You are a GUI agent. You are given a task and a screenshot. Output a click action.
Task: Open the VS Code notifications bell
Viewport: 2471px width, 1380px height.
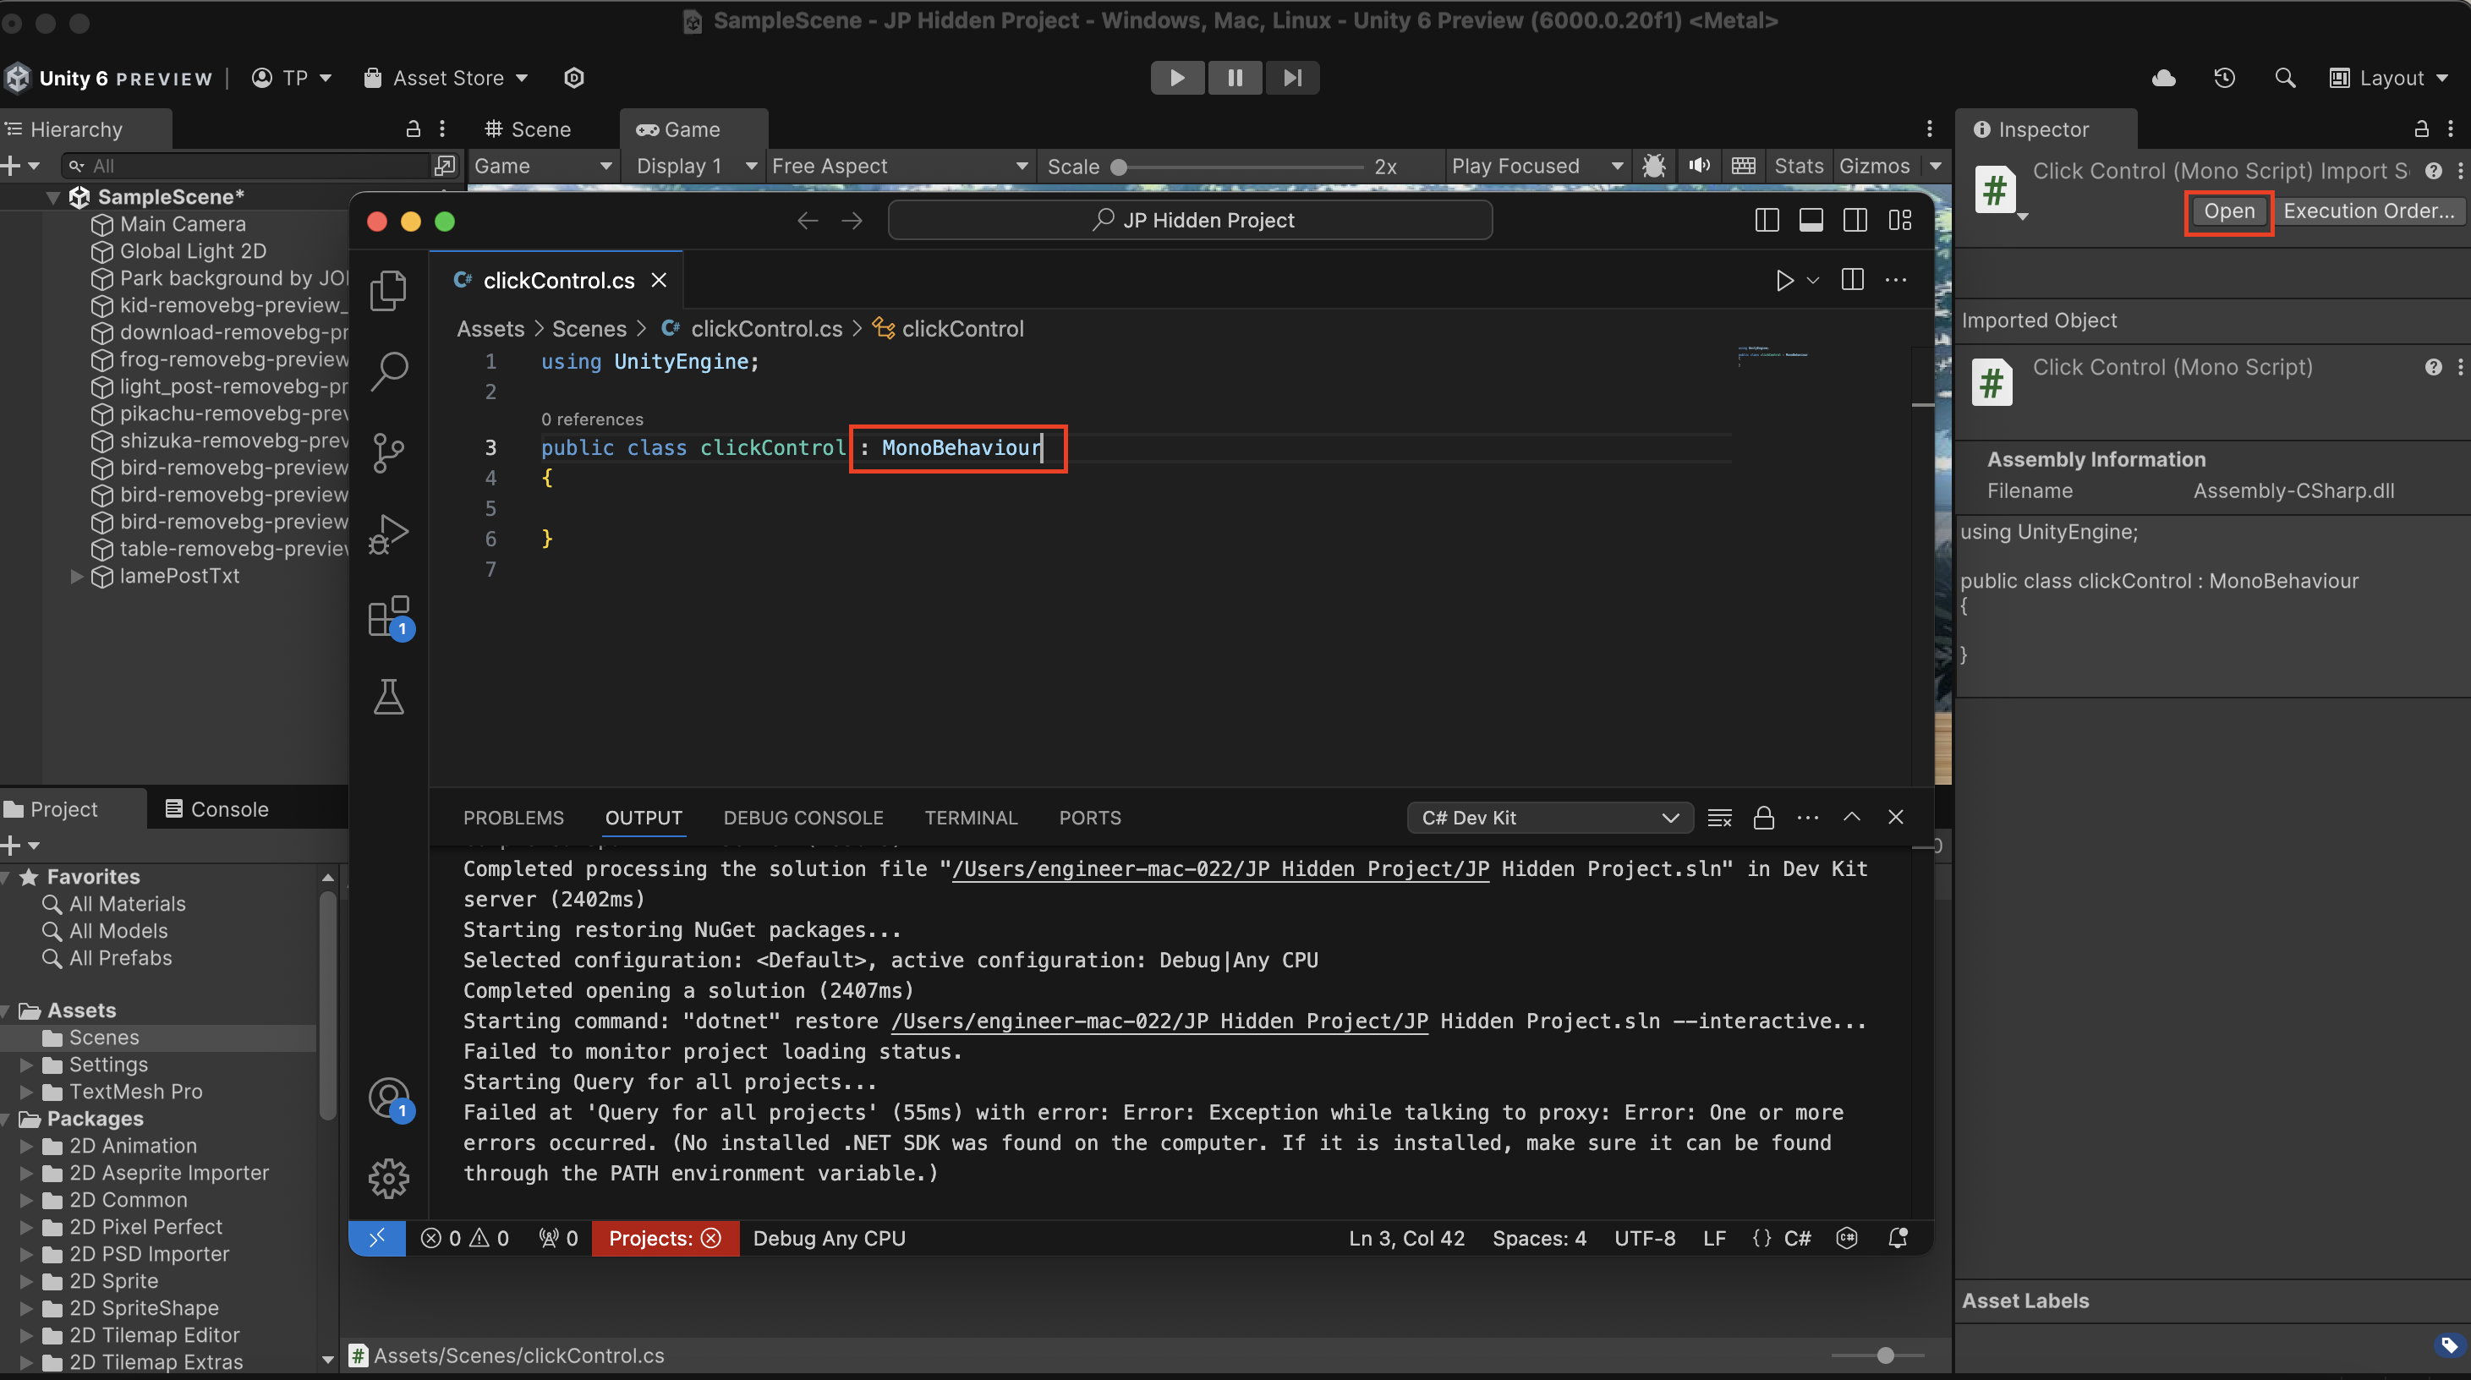(1898, 1238)
